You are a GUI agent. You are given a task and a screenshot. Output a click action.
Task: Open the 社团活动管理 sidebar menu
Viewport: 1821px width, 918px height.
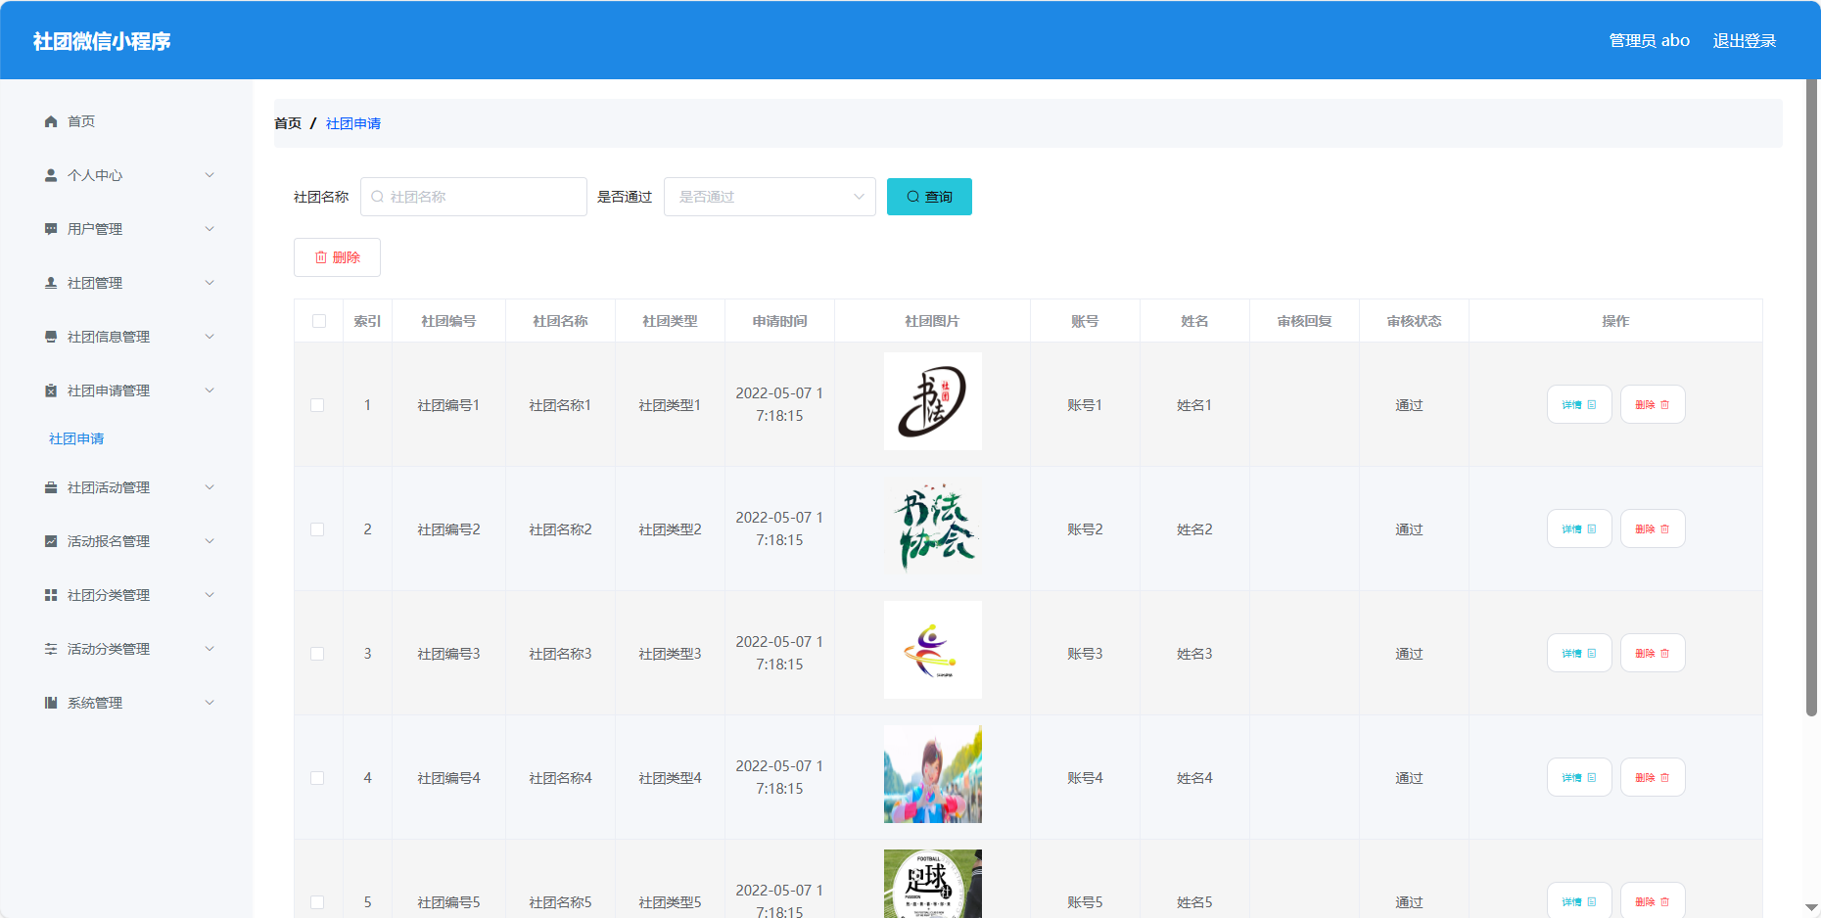pos(126,487)
